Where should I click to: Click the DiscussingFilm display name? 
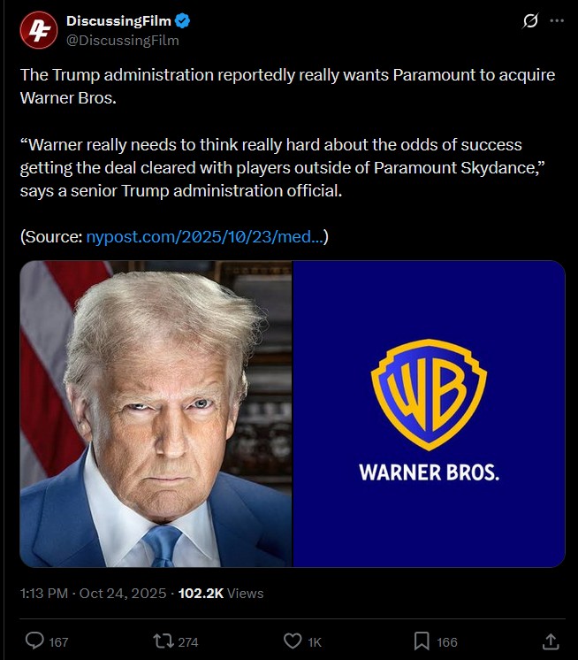(x=118, y=20)
